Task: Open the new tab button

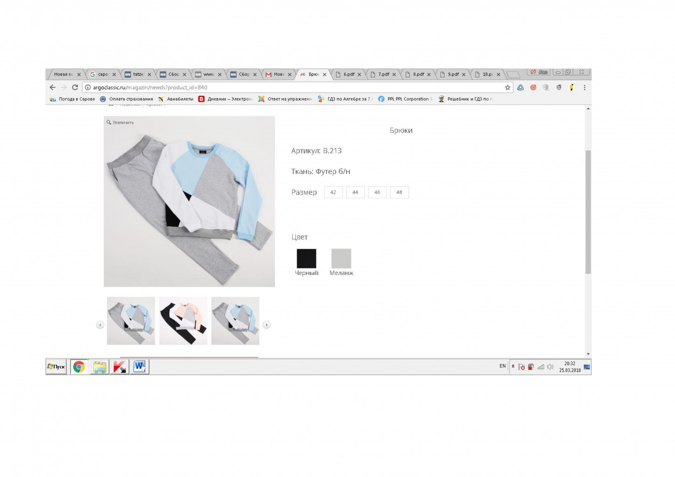Action: [513, 75]
